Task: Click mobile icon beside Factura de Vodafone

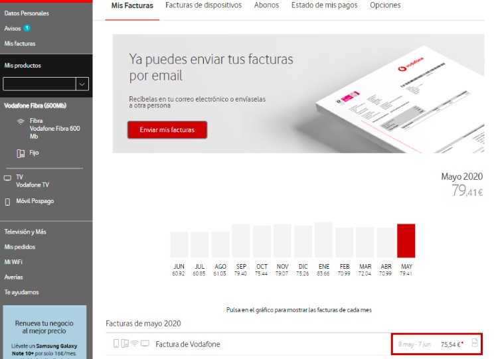Action: tap(116, 343)
